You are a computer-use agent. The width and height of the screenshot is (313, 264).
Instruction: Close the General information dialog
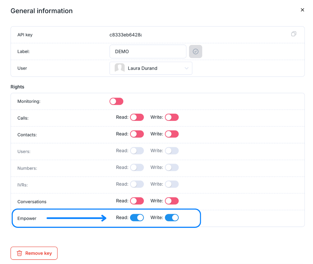(x=302, y=10)
